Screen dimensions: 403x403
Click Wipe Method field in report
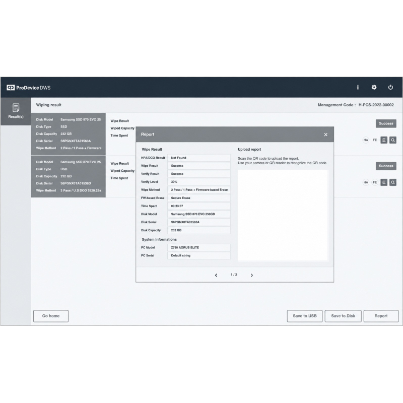point(198,190)
